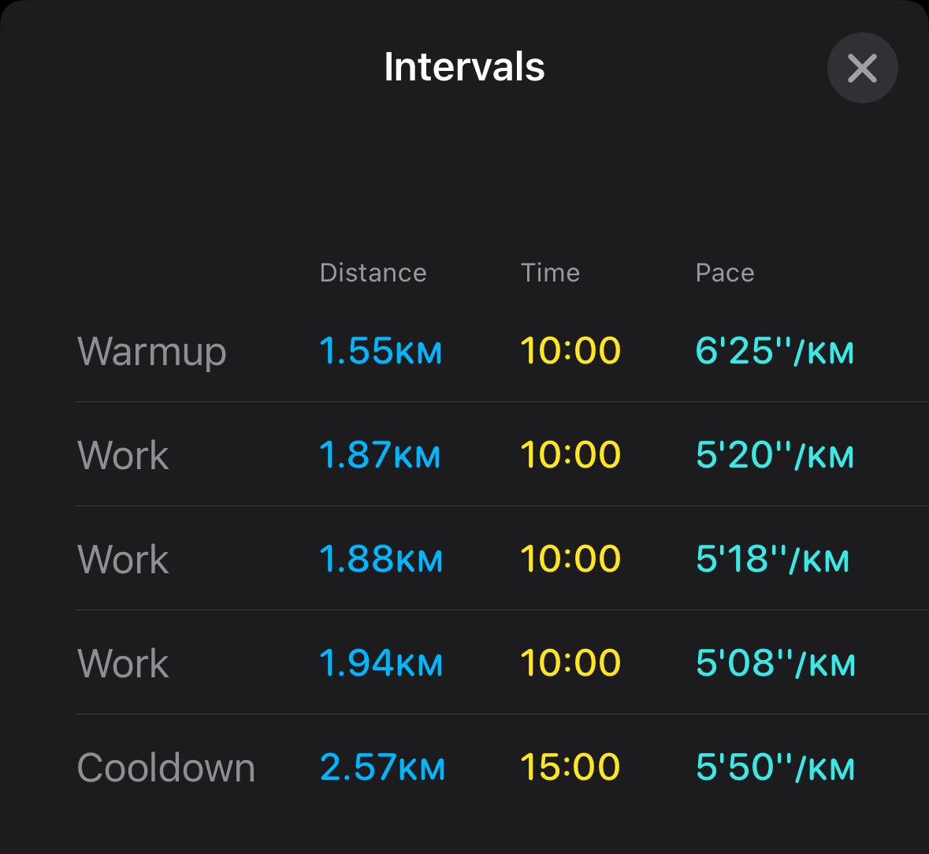This screenshot has height=854, width=929.
Task: Tap the Work distance 1.94км
Action: [x=381, y=662]
